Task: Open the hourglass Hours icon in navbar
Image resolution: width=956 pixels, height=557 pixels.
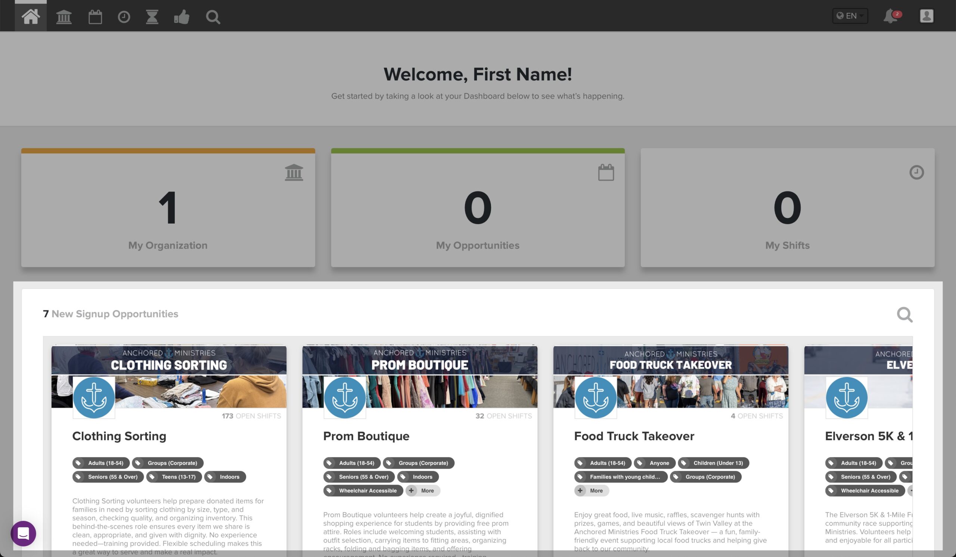Action: point(152,17)
